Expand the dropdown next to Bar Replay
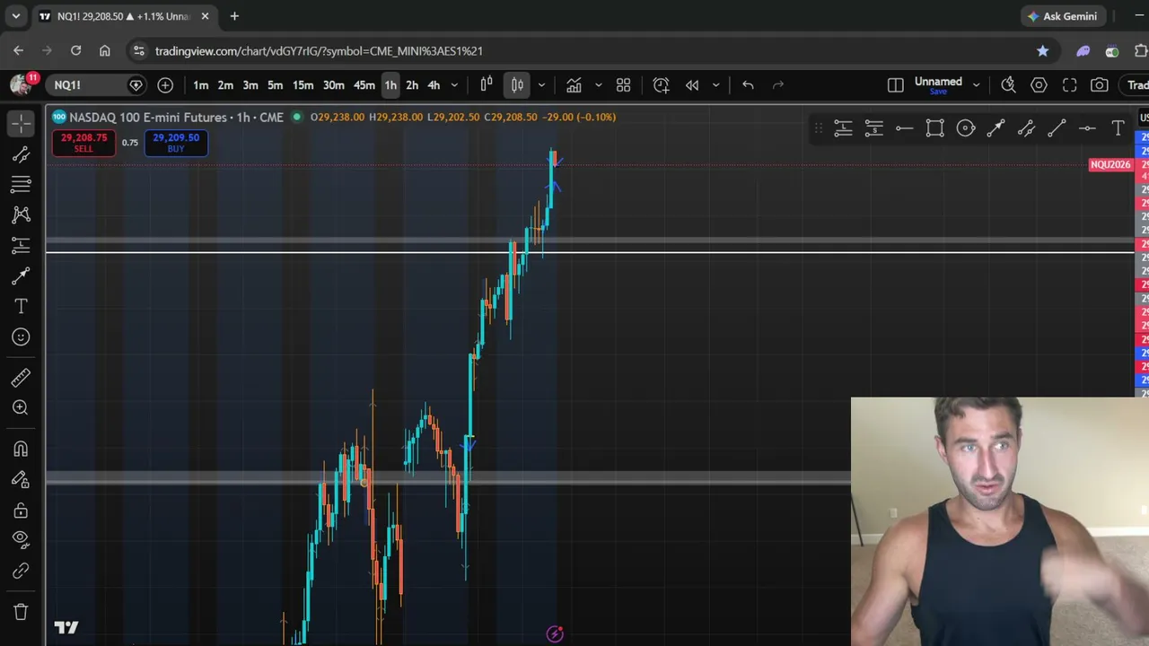Image resolution: width=1149 pixels, height=646 pixels. coord(715,85)
